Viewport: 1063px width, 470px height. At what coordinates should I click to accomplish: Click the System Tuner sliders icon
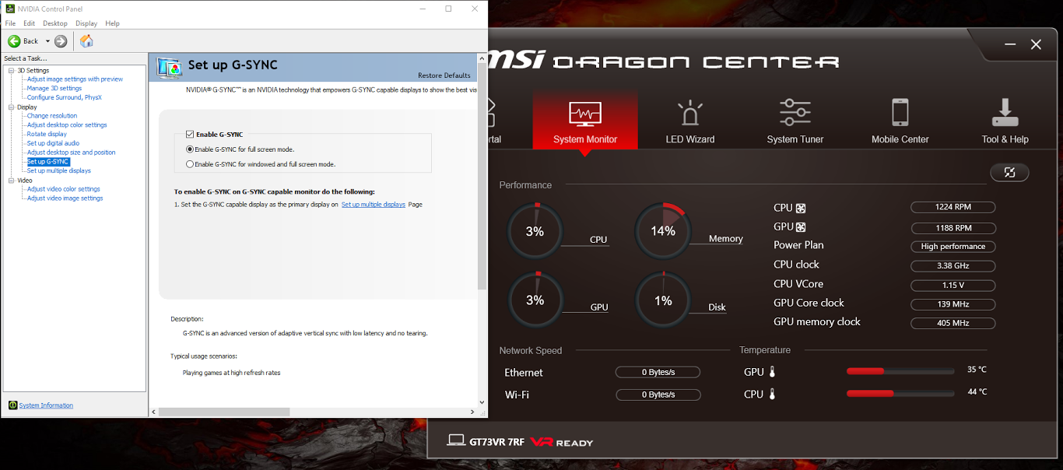coord(795,113)
